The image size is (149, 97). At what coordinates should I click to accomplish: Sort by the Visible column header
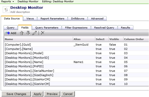pyautogui.click(x=116, y=39)
